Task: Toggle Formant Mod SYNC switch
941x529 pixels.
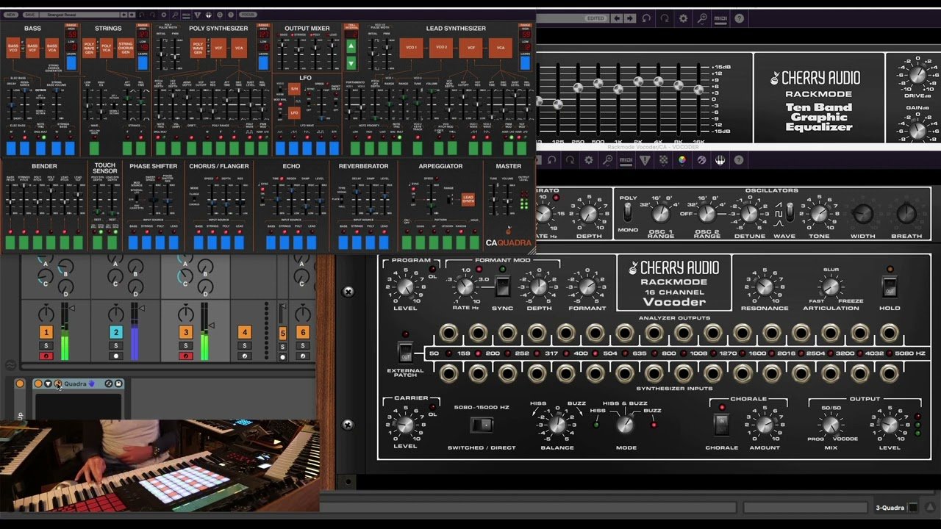Action: pos(502,287)
